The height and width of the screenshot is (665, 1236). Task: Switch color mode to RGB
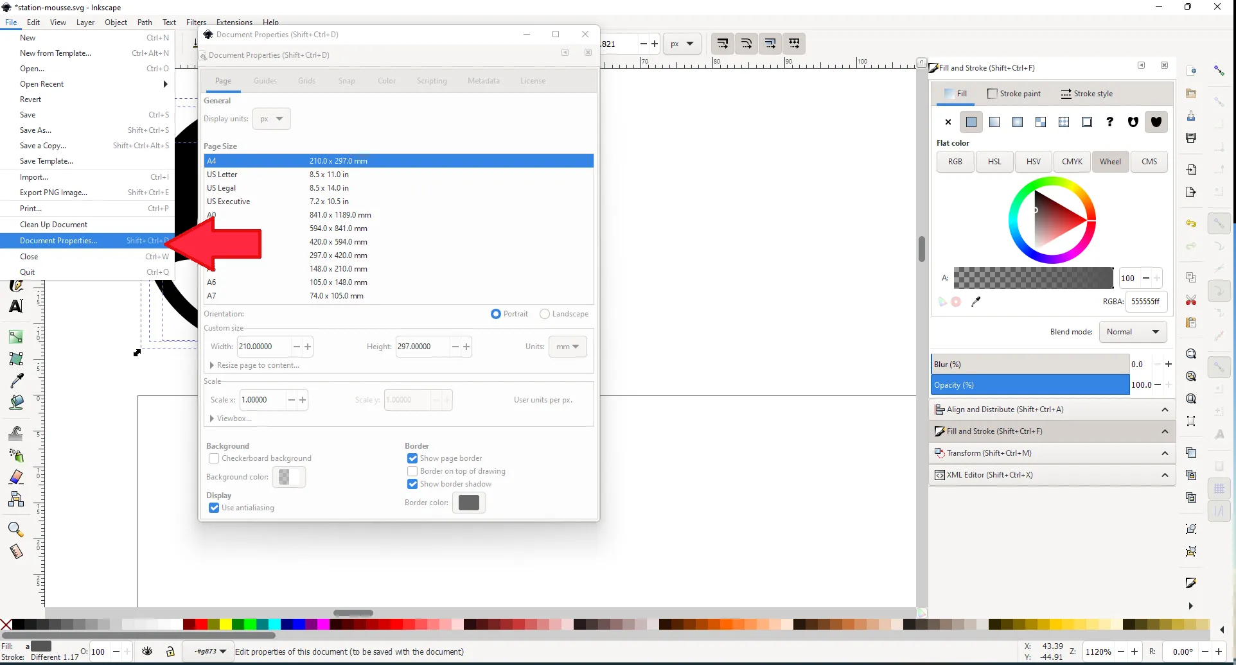coord(955,162)
